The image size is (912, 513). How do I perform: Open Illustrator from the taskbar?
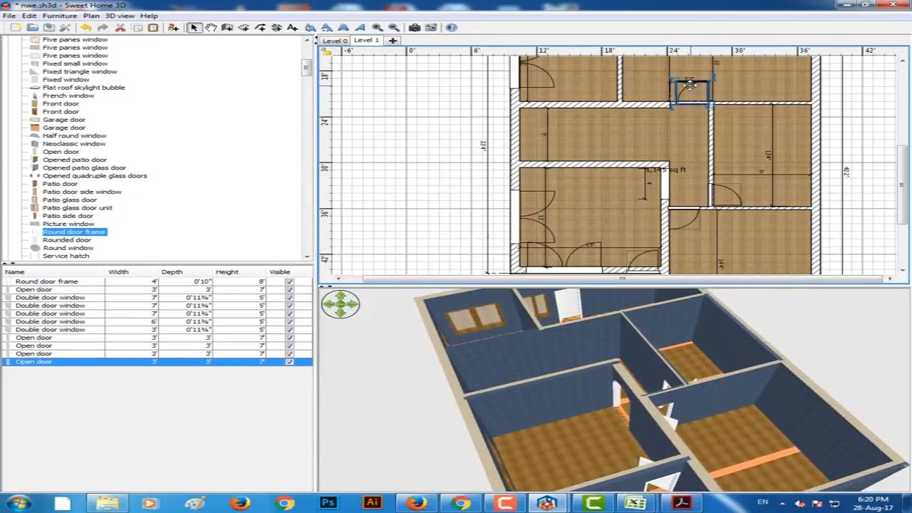pyautogui.click(x=372, y=502)
